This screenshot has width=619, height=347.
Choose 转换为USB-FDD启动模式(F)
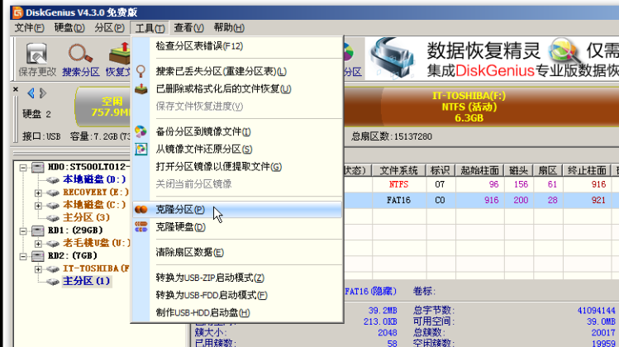tap(237, 295)
